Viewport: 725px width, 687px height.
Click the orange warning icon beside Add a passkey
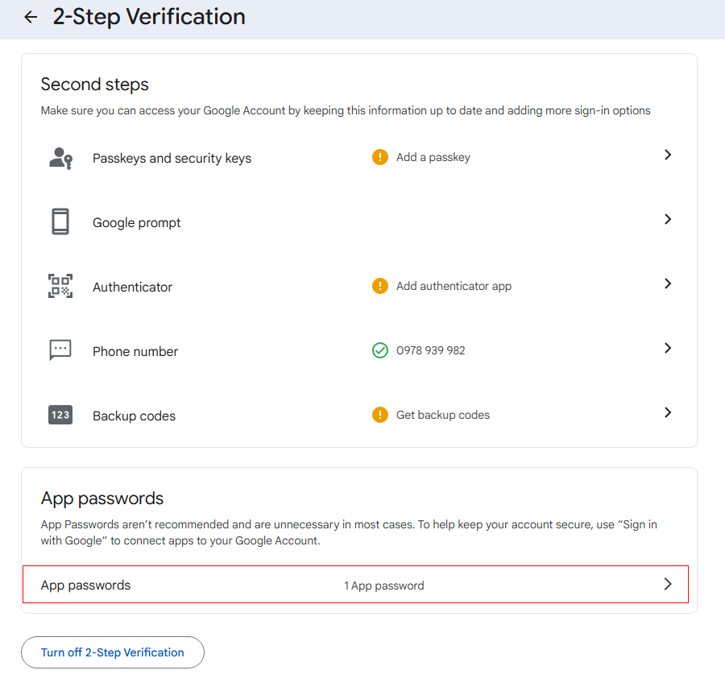pos(380,157)
